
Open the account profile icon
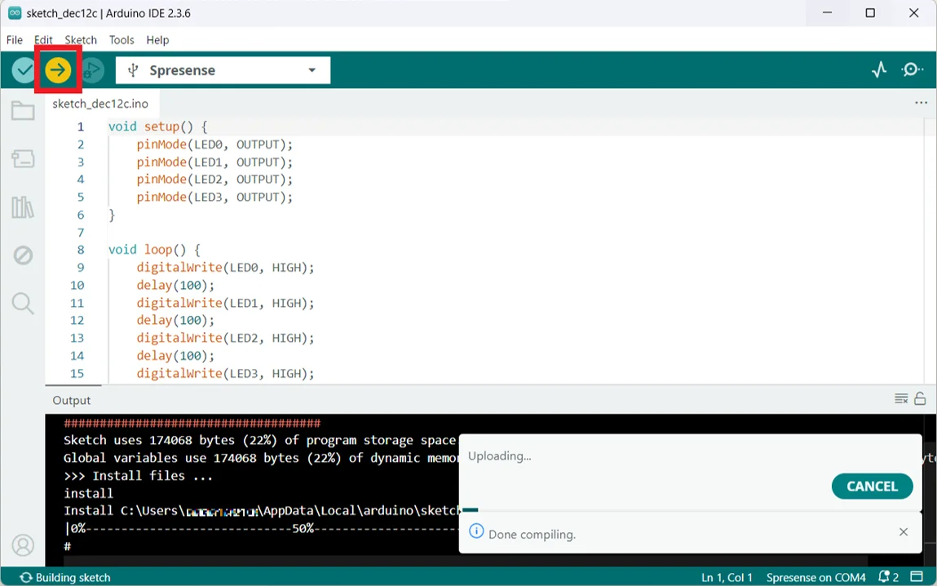pyautogui.click(x=23, y=545)
